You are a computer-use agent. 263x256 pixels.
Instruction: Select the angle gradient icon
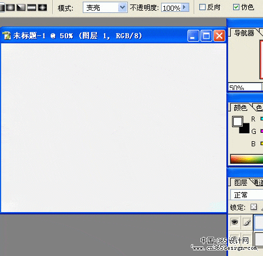point(21,7)
